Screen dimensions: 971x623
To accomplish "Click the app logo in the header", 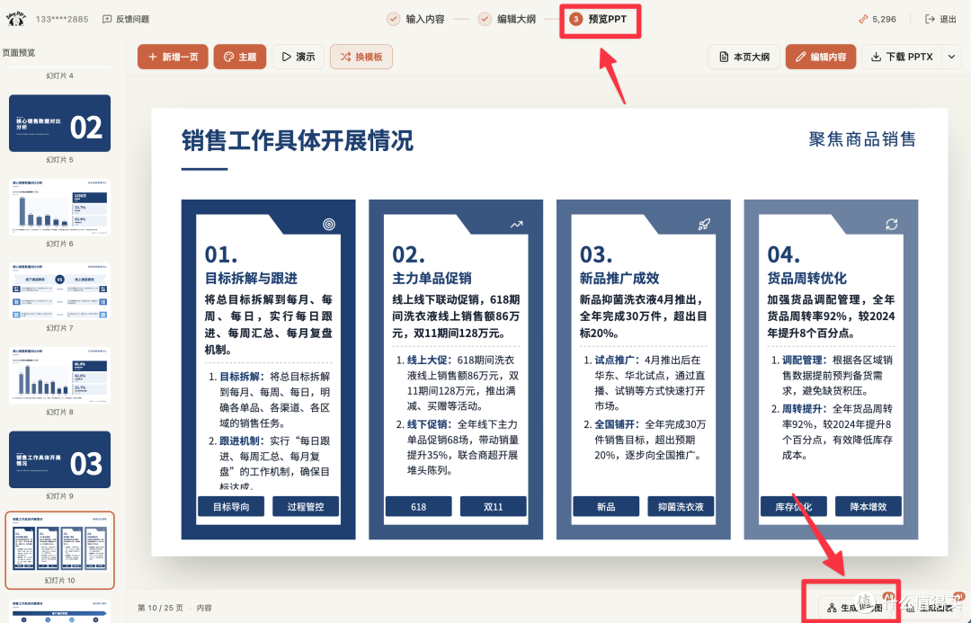I will [x=16, y=19].
